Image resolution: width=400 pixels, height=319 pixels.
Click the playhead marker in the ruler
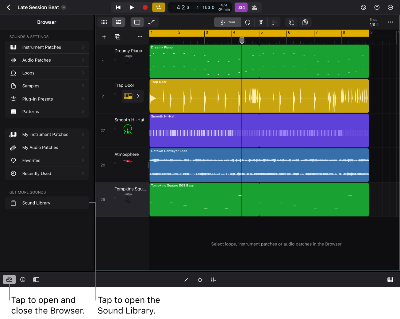[242, 40]
